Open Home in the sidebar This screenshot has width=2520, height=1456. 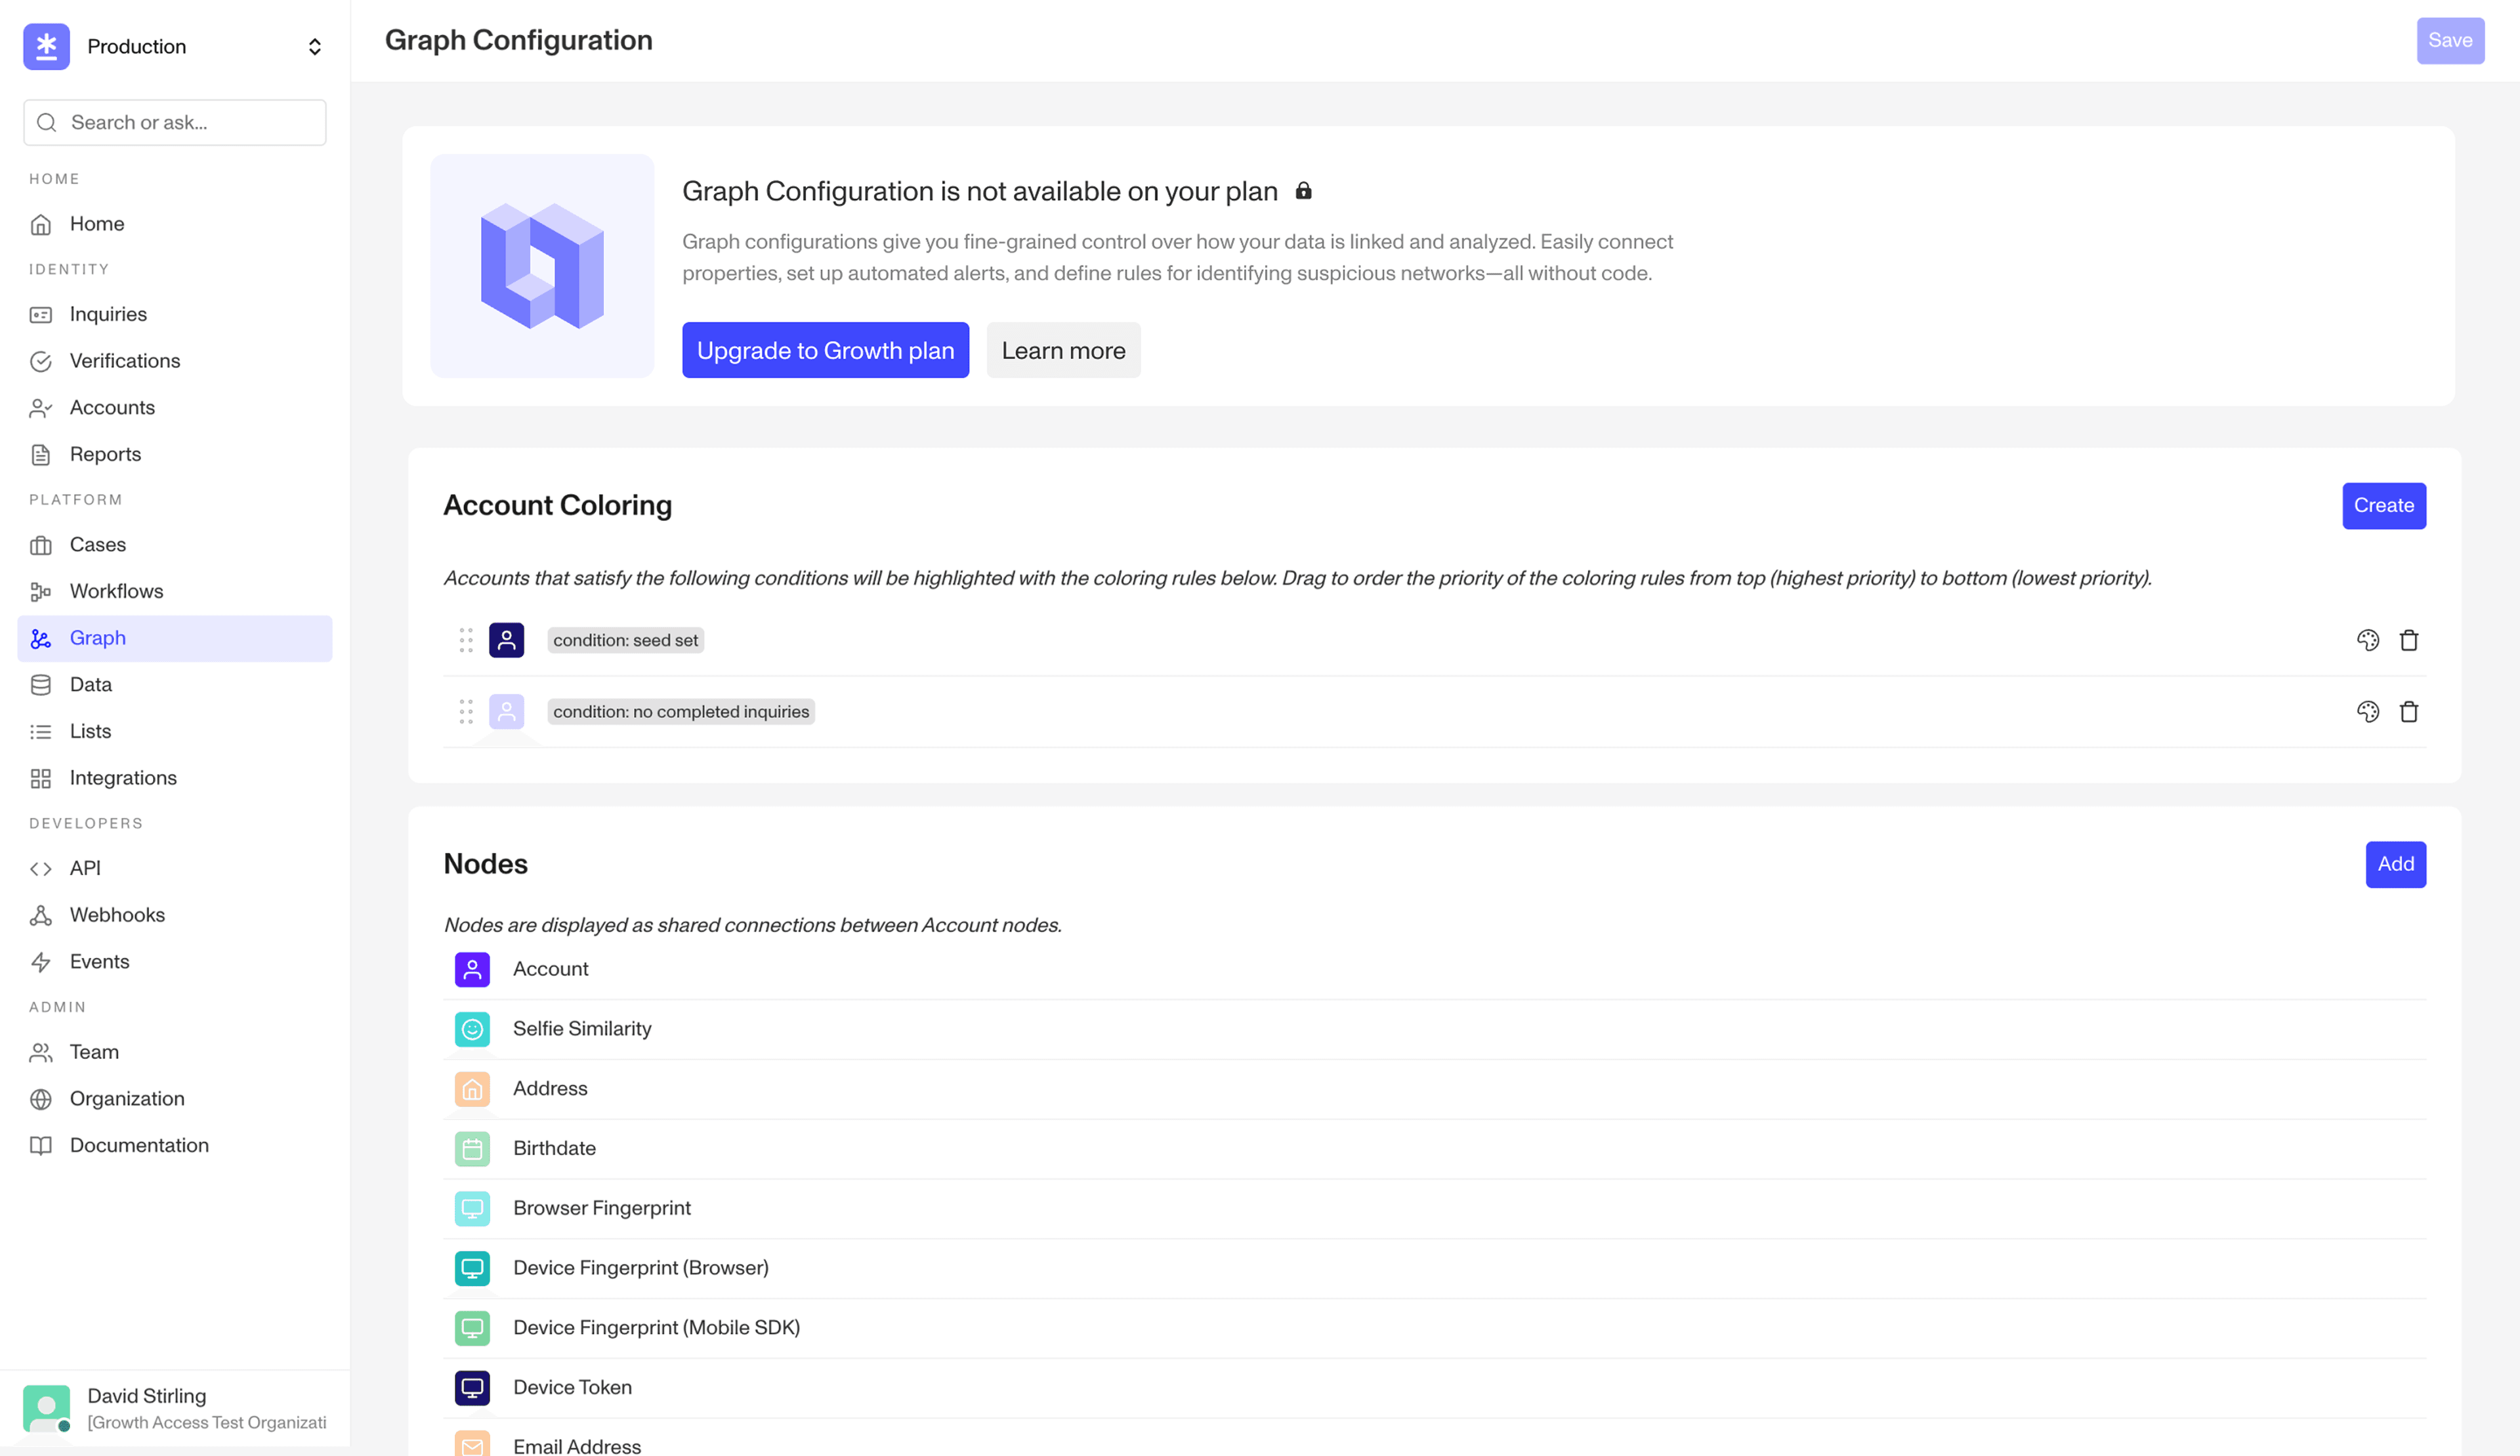point(175,224)
